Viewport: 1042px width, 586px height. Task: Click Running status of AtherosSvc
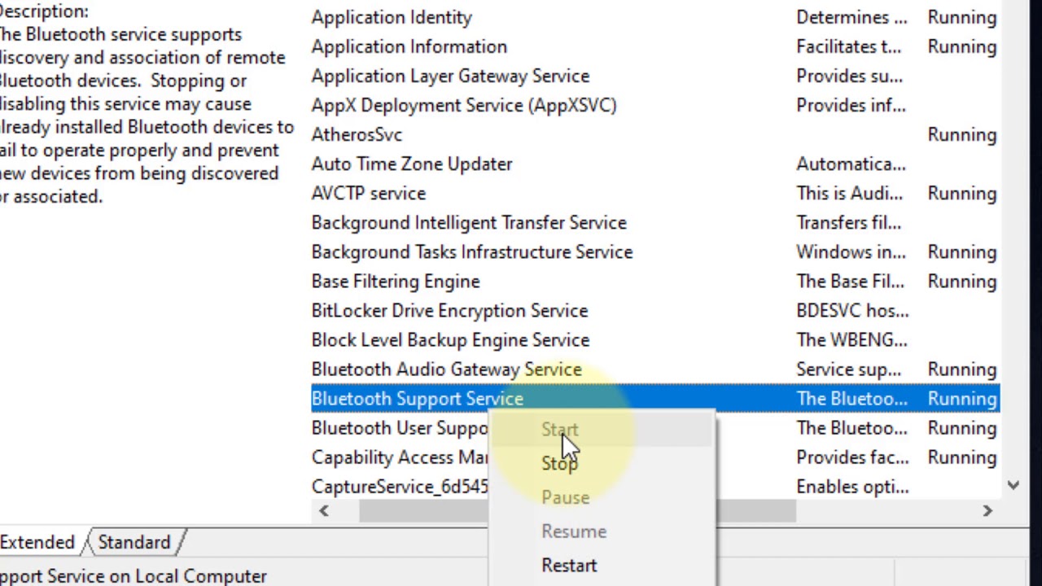click(962, 134)
